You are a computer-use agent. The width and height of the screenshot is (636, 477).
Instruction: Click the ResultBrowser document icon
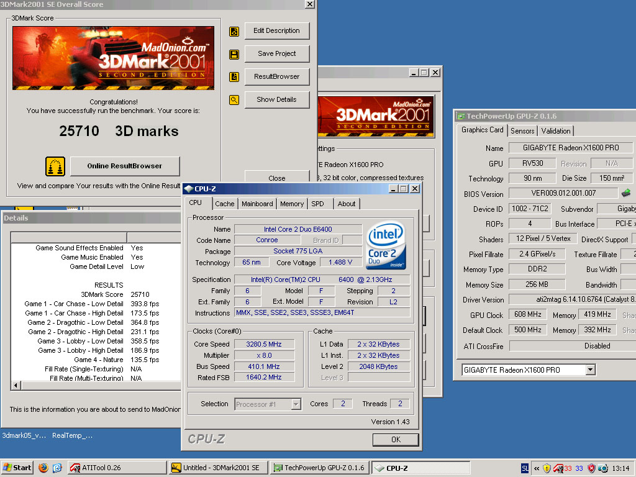tap(234, 76)
